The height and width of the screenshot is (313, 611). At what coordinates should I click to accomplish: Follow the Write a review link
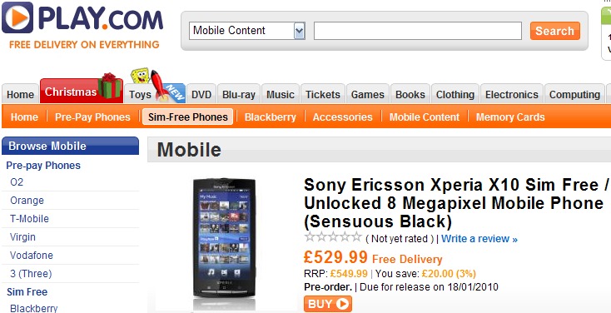pos(479,239)
